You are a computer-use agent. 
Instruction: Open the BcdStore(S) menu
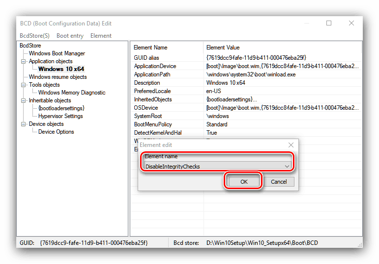point(34,36)
